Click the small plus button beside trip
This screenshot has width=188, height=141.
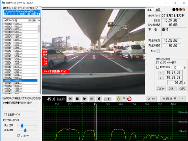coord(158,51)
